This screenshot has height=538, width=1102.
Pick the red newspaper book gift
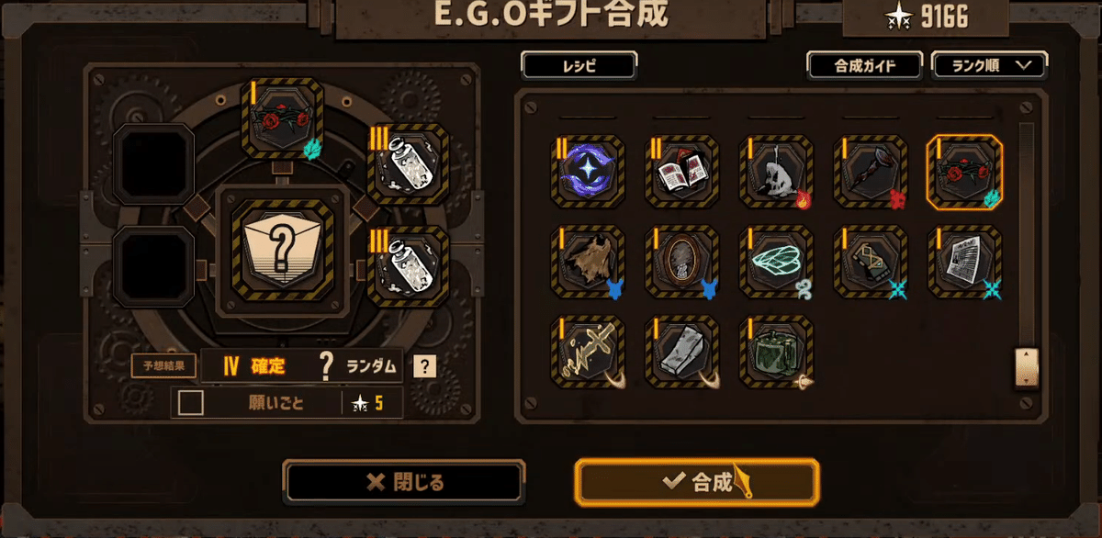pos(683,172)
